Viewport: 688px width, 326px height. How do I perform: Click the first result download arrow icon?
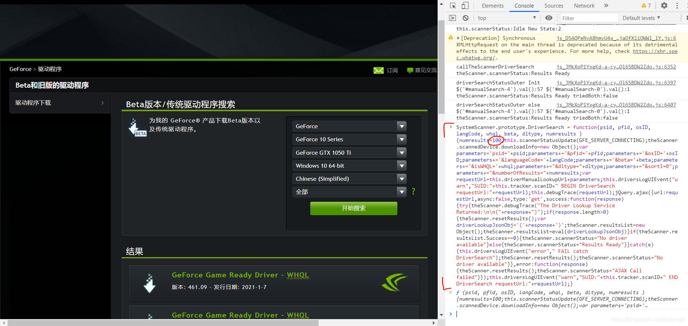click(150, 283)
